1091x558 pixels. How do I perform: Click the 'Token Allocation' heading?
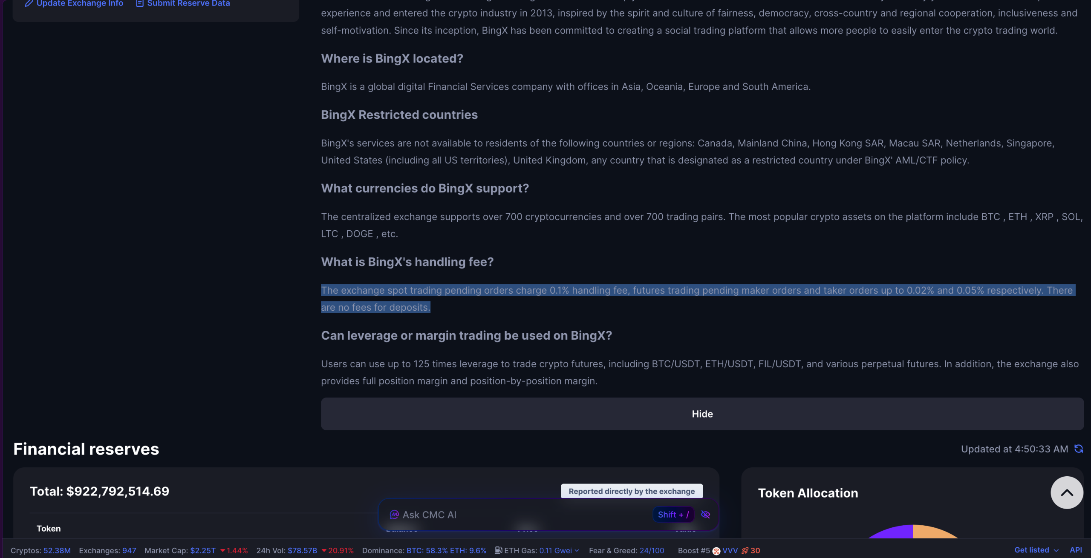pyautogui.click(x=808, y=493)
